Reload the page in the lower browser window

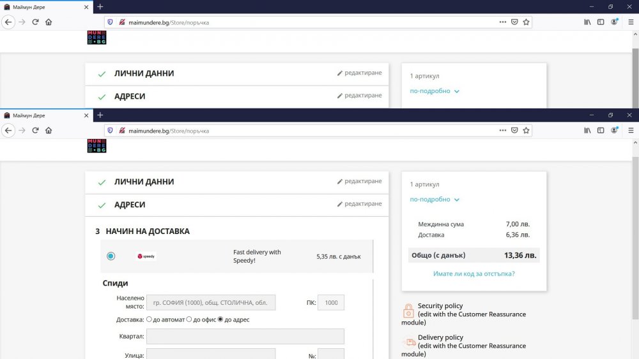[35, 131]
